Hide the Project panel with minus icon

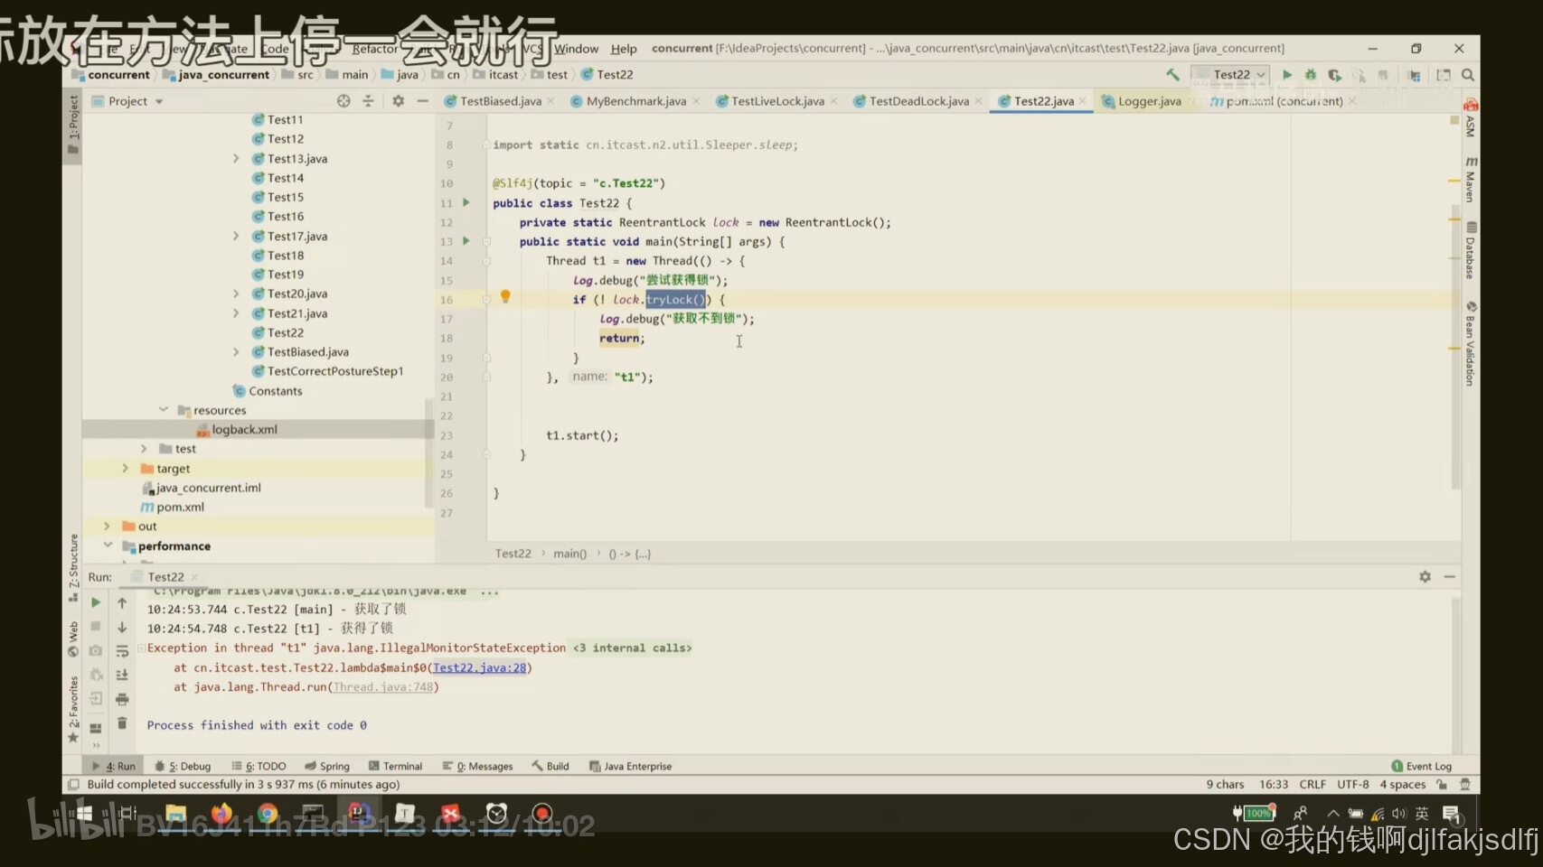pyautogui.click(x=422, y=101)
